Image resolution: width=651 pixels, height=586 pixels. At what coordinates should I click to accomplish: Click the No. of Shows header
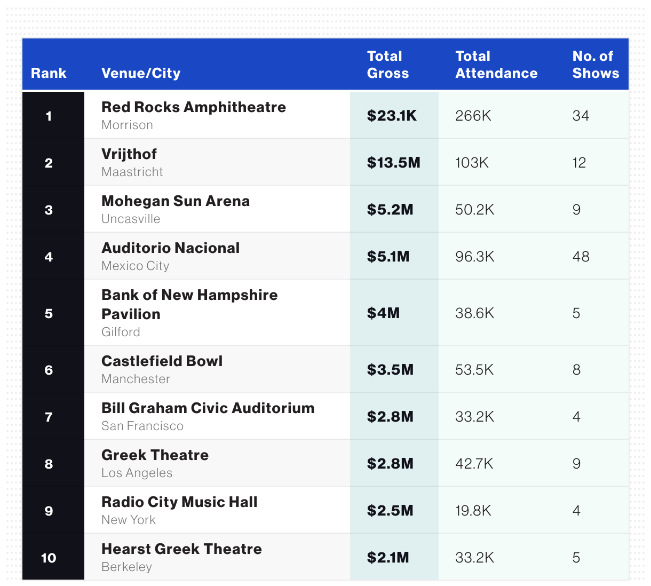596,65
